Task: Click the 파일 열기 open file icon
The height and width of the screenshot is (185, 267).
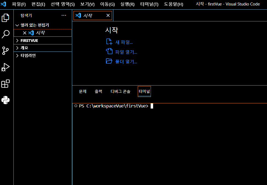Action: [109, 51]
